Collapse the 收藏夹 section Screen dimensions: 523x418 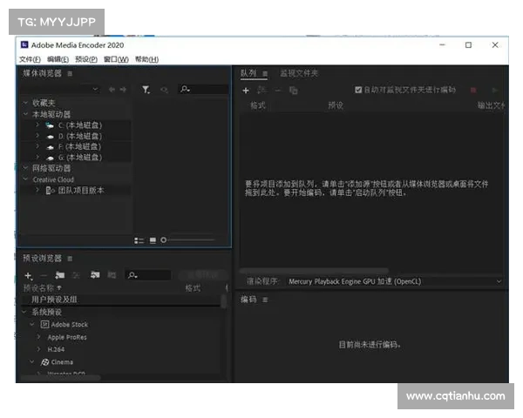[25, 103]
